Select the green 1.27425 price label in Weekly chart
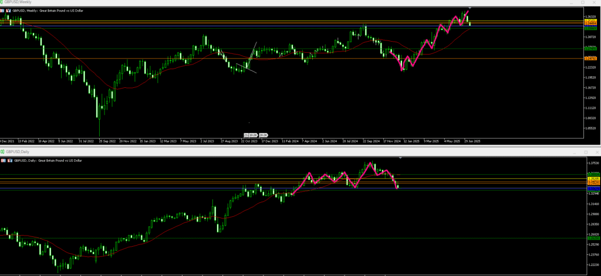This screenshot has width=601, height=276. [x=590, y=49]
